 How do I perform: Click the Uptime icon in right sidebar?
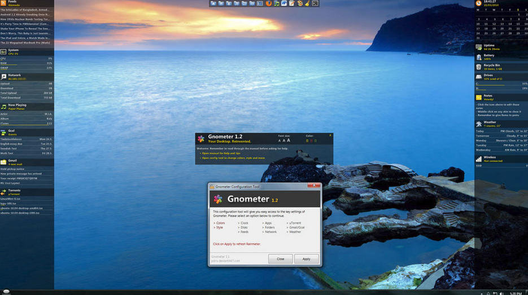478,47
